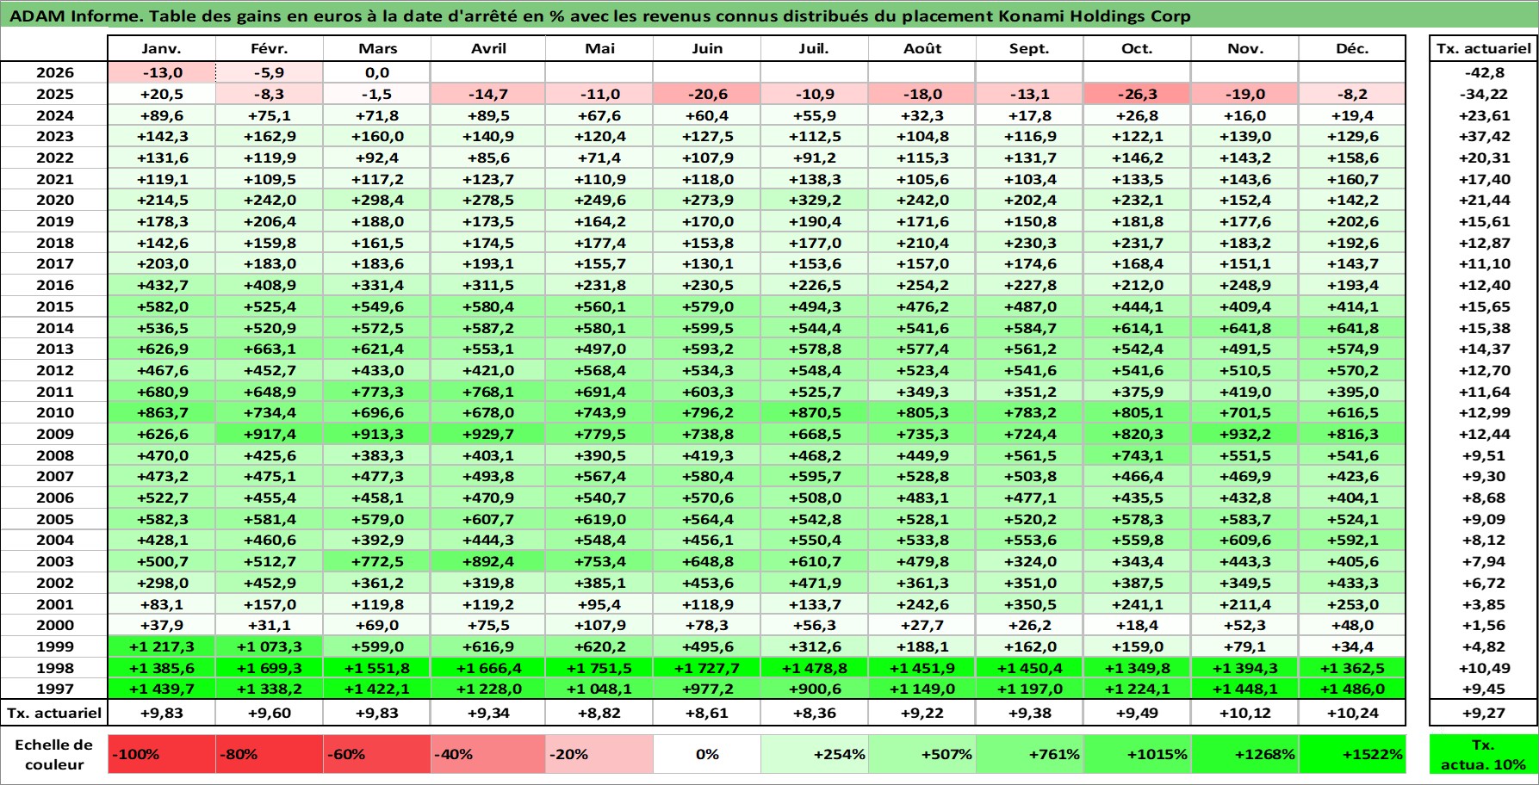1539x785 pixels.
Task: Click the +298,4 cell for March 2020
Action: 377,200
